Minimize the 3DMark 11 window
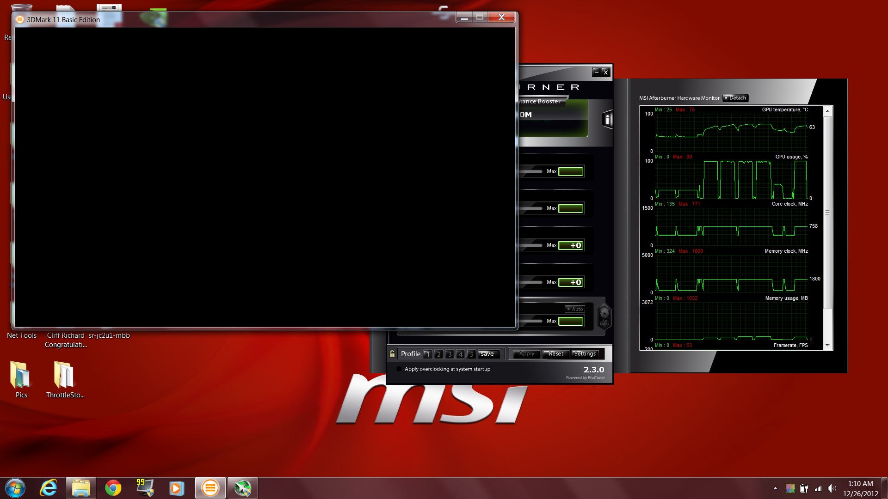The width and height of the screenshot is (888, 499). pos(464,18)
